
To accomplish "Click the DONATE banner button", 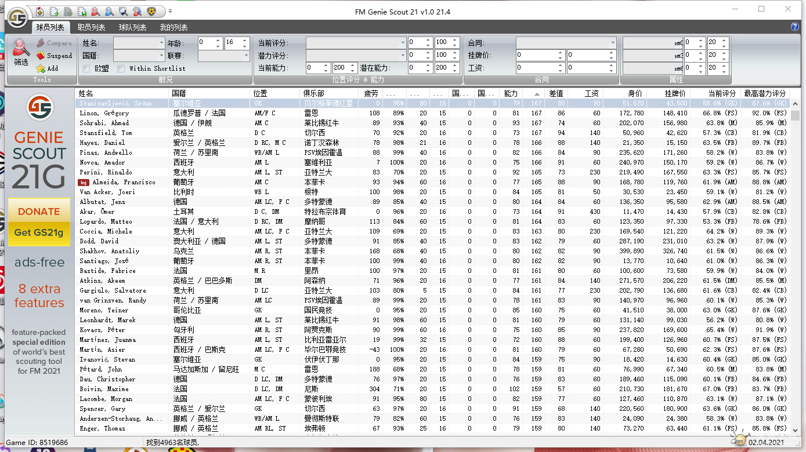I will pyautogui.click(x=39, y=212).
